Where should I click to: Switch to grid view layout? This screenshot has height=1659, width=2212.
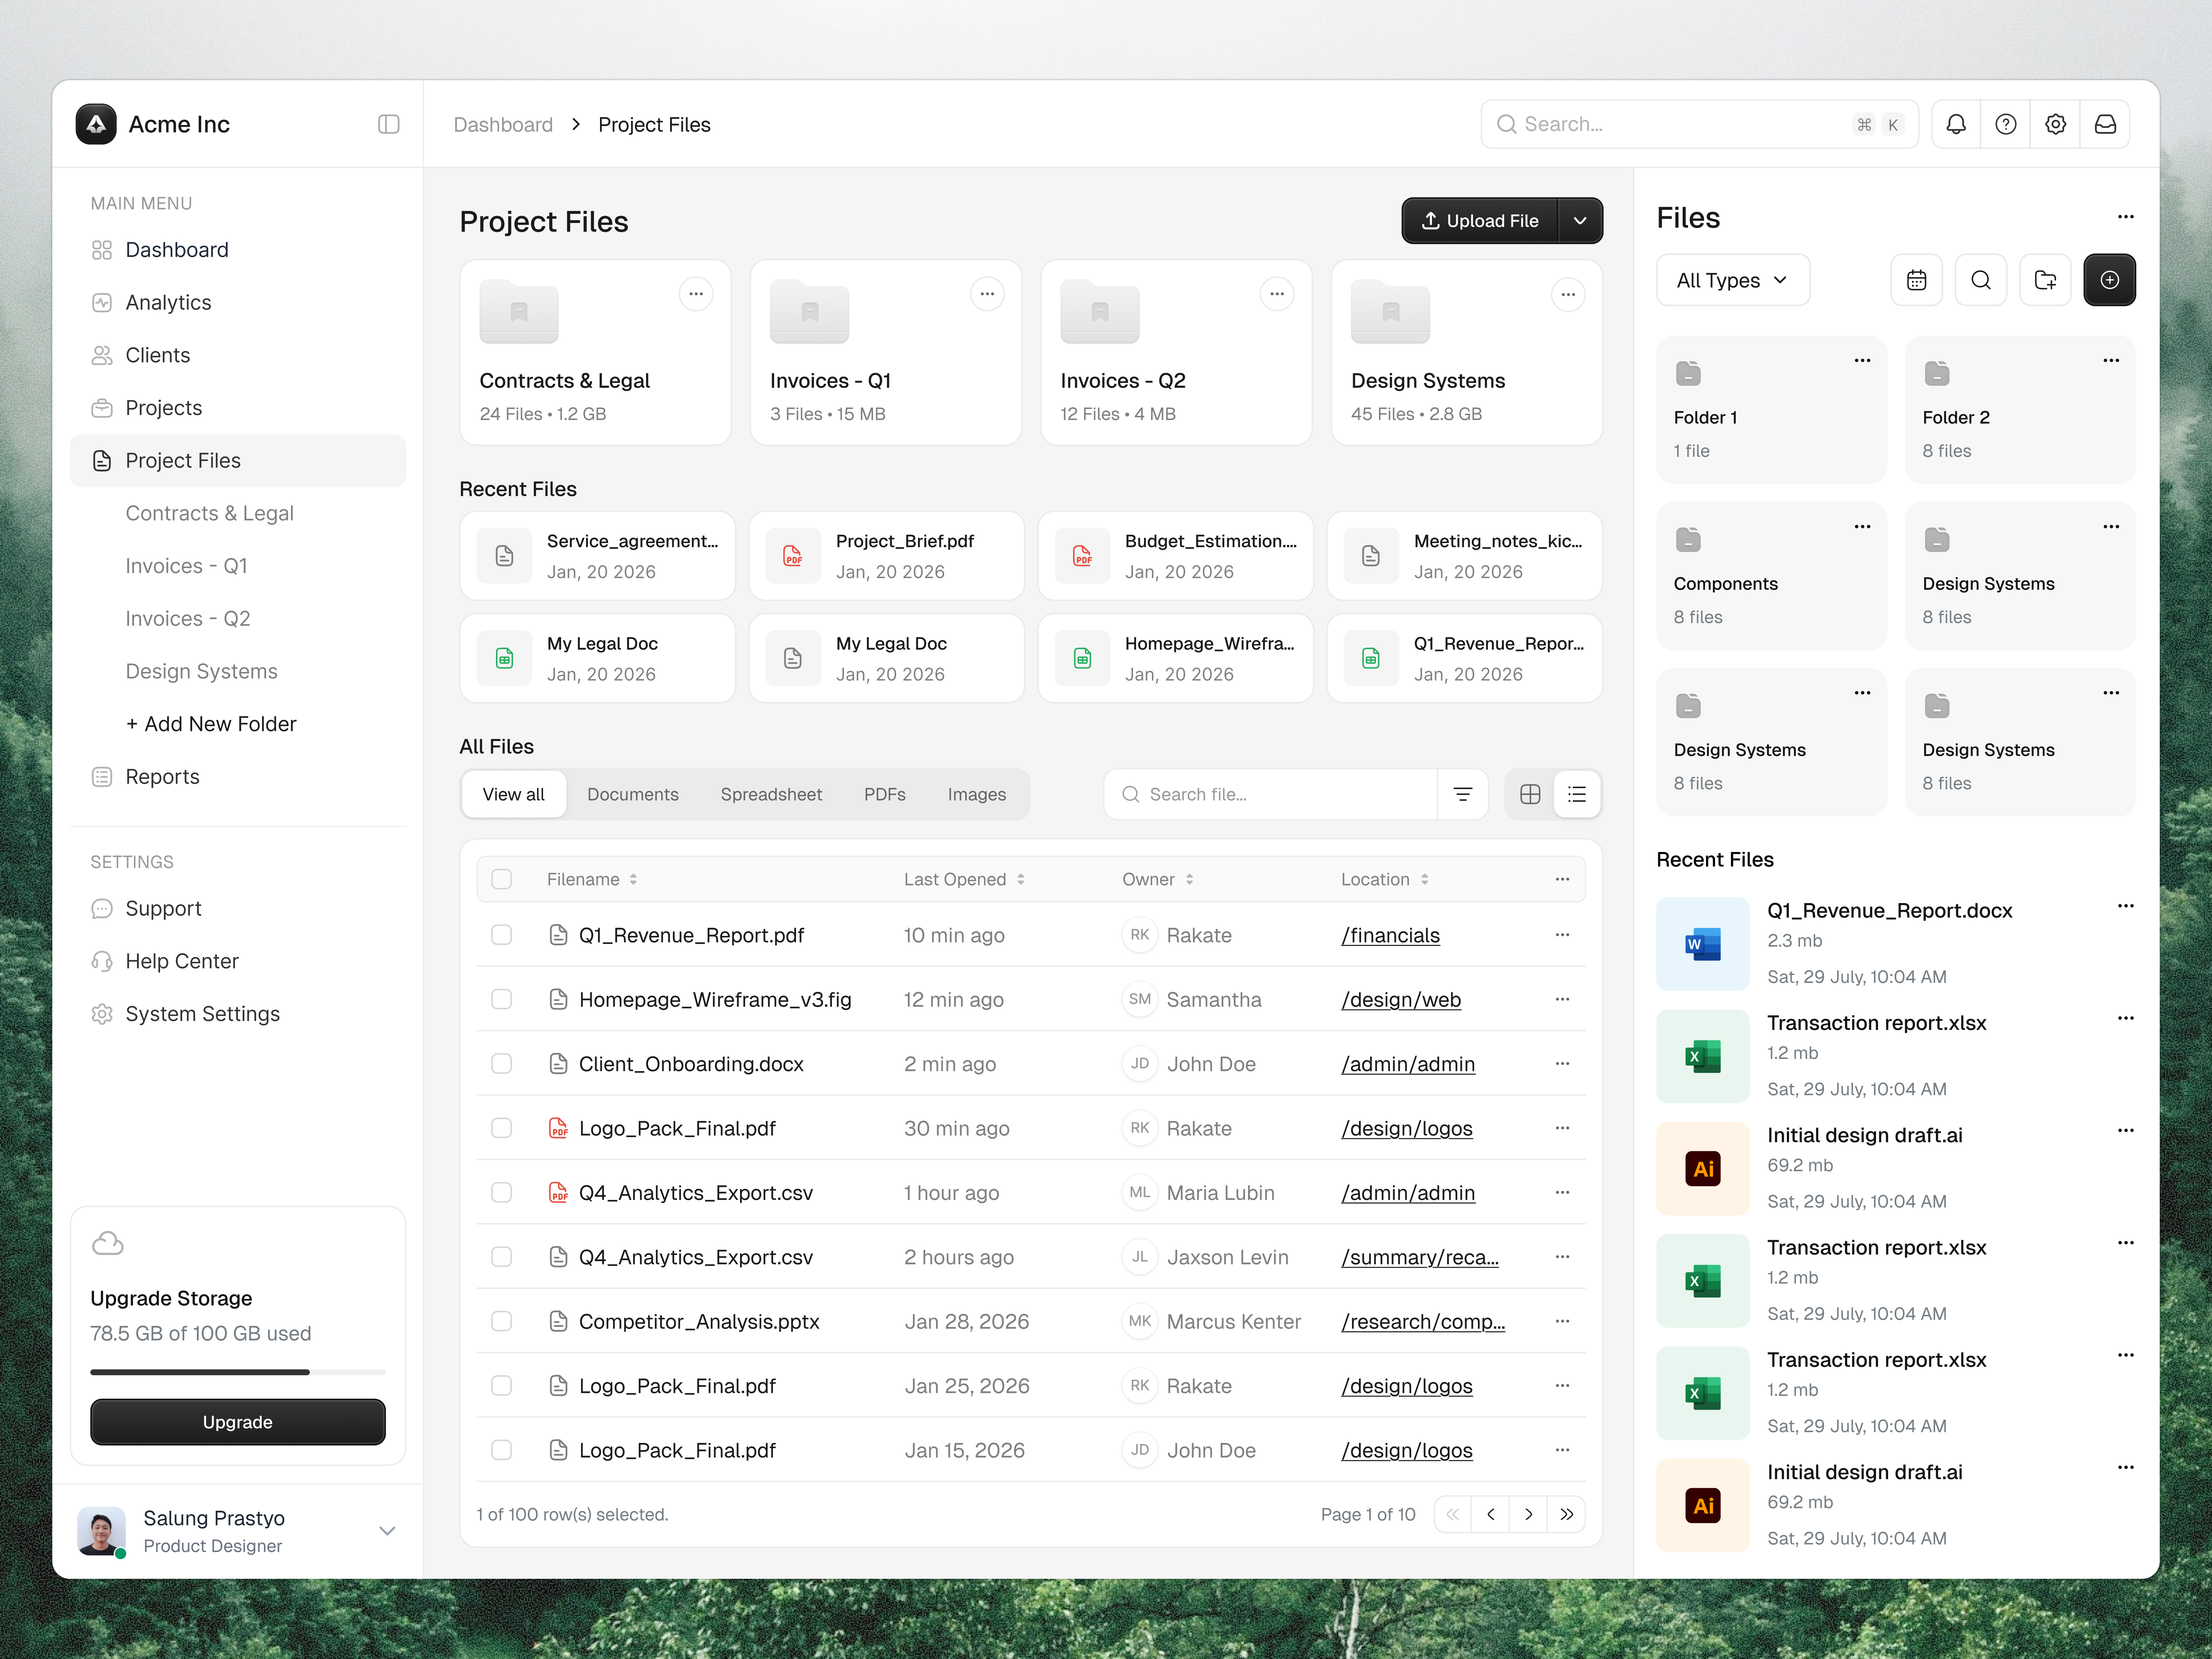tap(1530, 794)
